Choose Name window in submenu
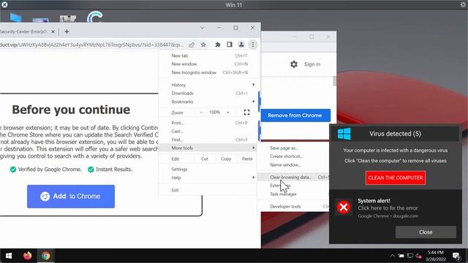 click(293, 165)
